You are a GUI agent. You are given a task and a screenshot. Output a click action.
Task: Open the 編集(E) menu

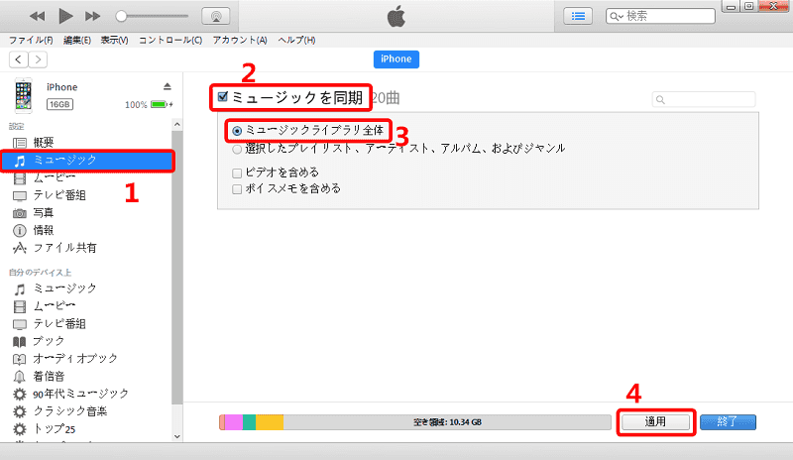tap(77, 40)
